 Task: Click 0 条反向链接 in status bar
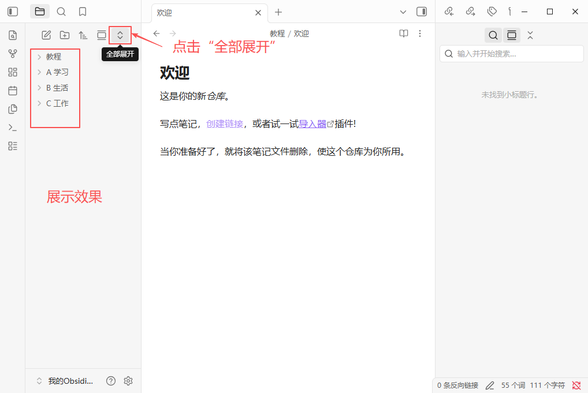pos(457,385)
